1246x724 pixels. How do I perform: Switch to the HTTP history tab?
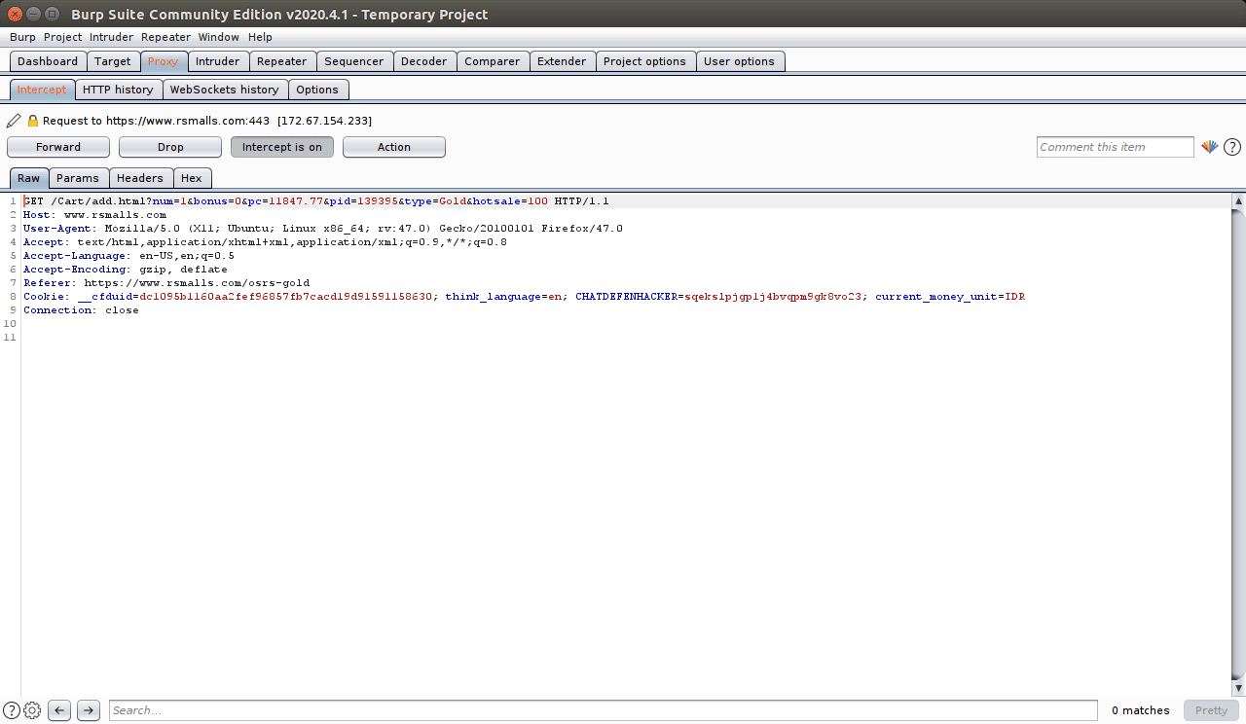[x=118, y=89]
